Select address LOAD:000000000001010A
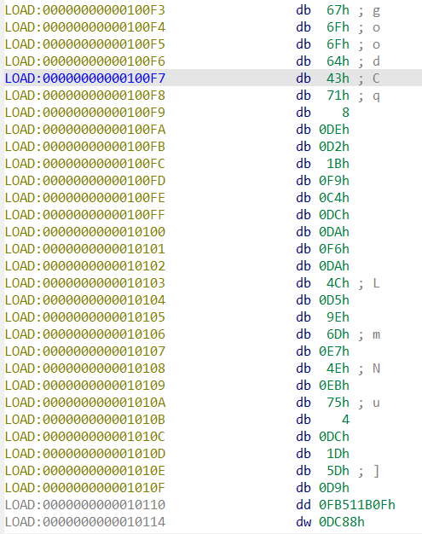This screenshot has height=534, width=422. point(85,402)
